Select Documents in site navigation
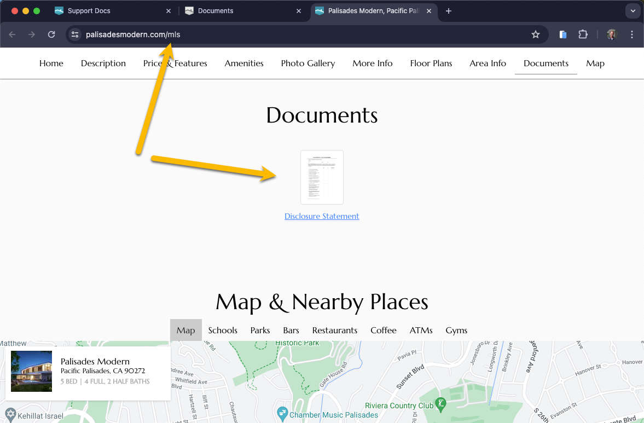This screenshot has height=423, width=644. pos(546,63)
